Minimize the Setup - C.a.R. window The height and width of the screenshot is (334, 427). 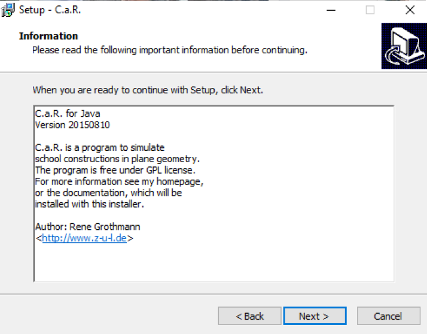pos(331,10)
